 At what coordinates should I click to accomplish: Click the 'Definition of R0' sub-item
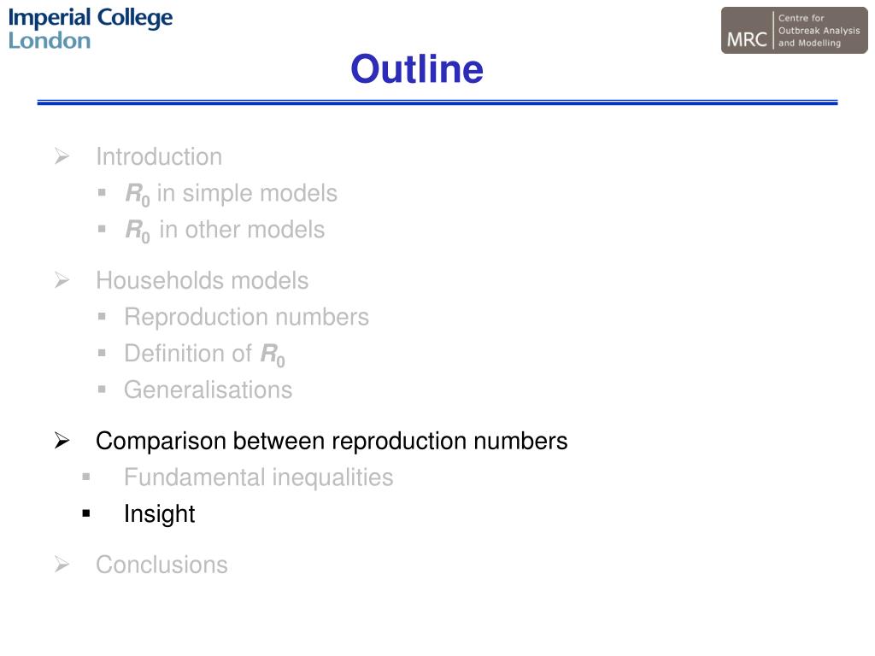[x=205, y=354]
